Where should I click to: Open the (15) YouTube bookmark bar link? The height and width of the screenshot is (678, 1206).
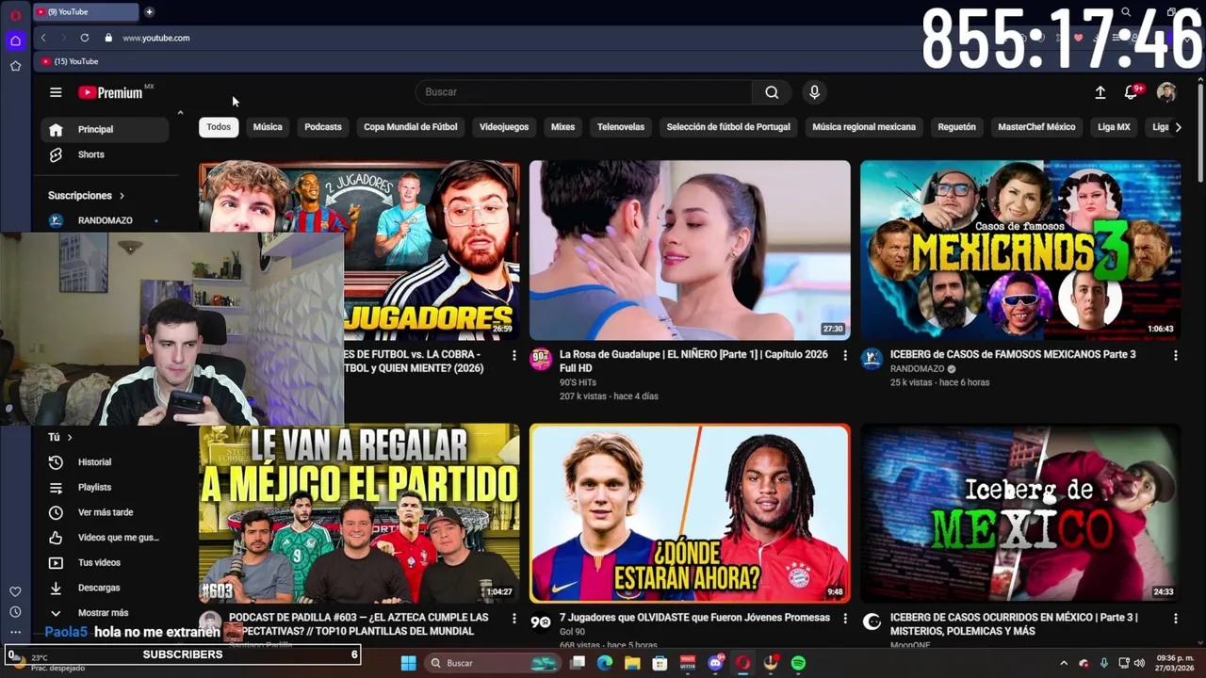click(70, 61)
